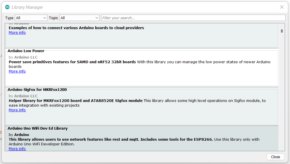Click 'This library allows users to use network features' text

point(111,140)
